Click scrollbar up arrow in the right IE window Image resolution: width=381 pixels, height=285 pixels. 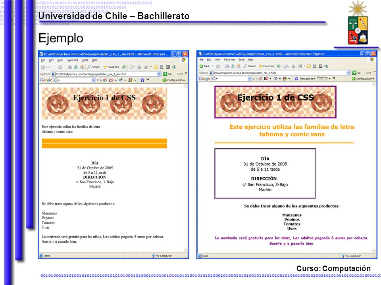coord(374,85)
